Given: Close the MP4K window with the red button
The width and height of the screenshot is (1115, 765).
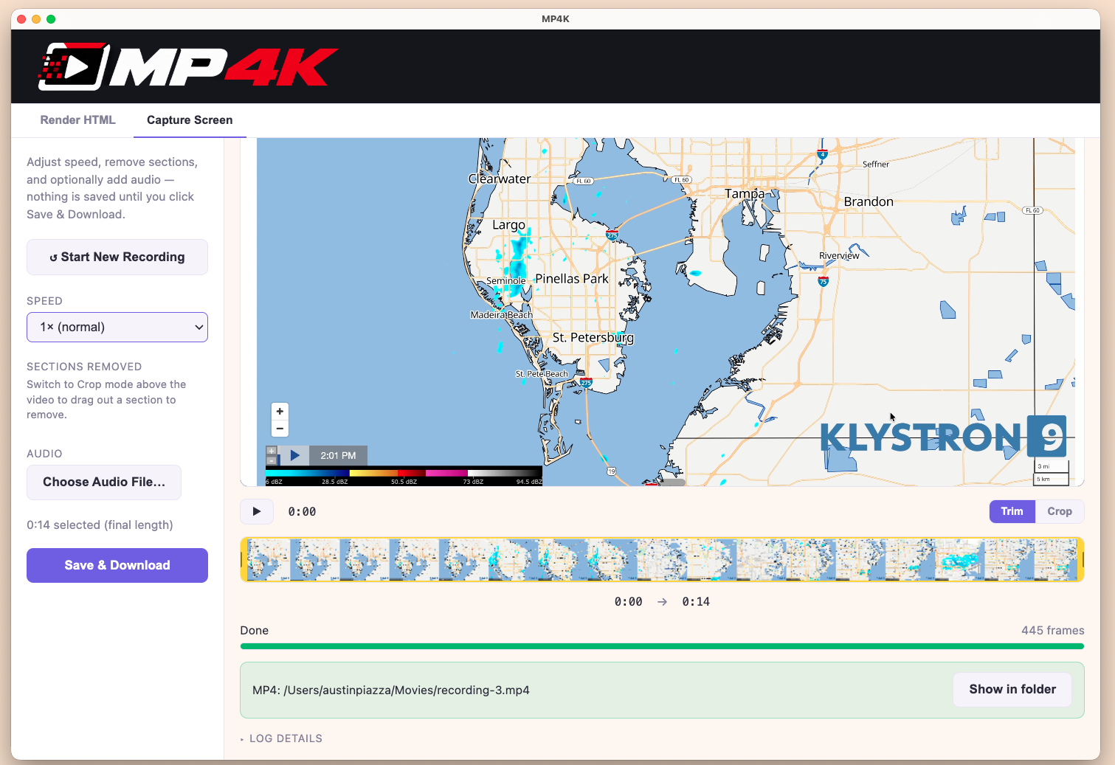Looking at the screenshot, I should [x=21, y=19].
